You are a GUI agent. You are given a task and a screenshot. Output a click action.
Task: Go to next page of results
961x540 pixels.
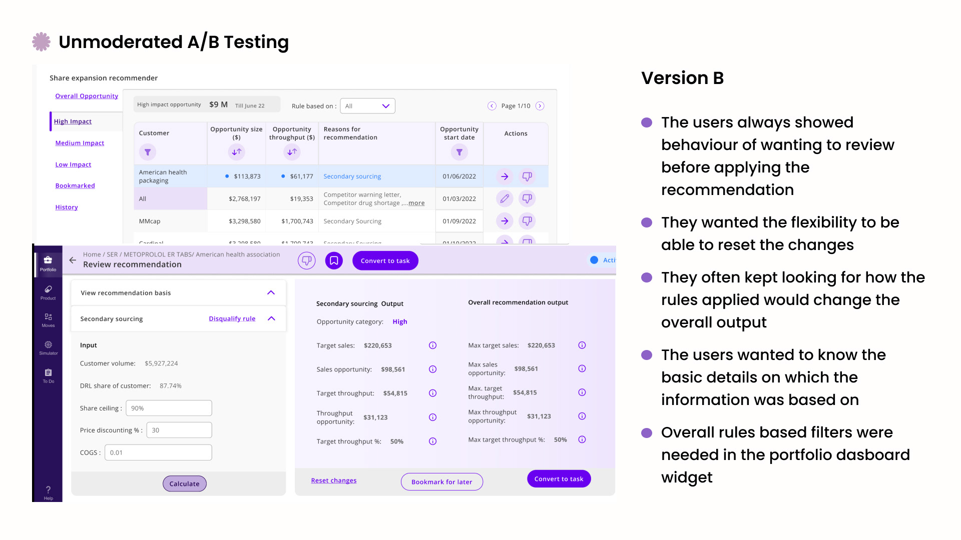coord(540,106)
